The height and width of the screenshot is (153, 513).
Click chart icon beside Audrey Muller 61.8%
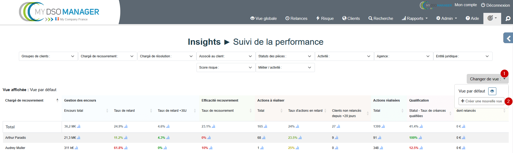(x=126, y=148)
